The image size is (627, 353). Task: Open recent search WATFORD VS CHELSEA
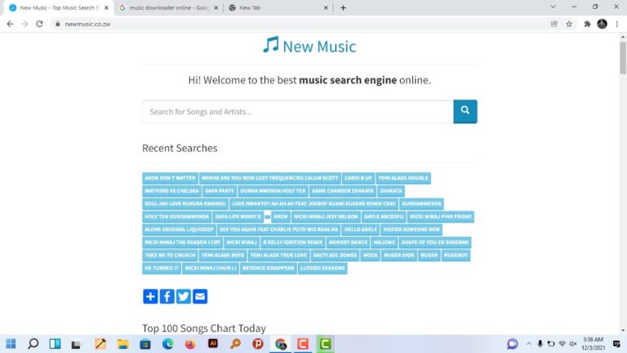pos(171,191)
